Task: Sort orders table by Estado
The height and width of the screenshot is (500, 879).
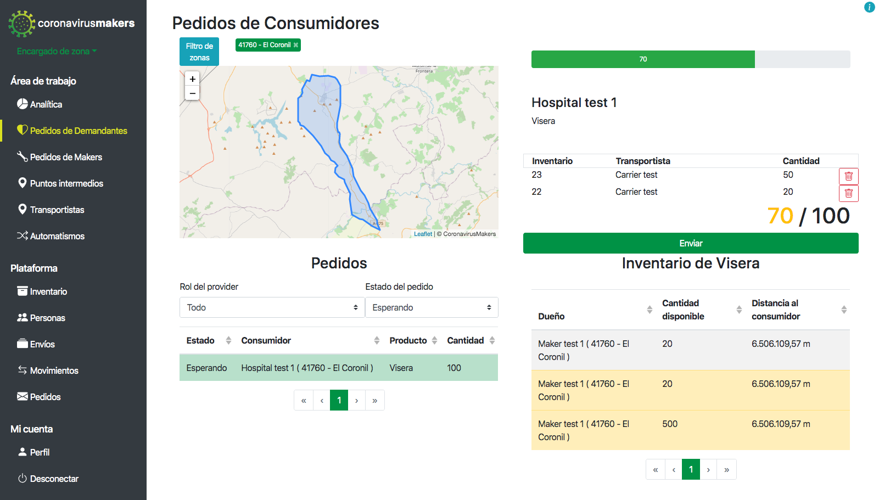Action: [228, 340]
